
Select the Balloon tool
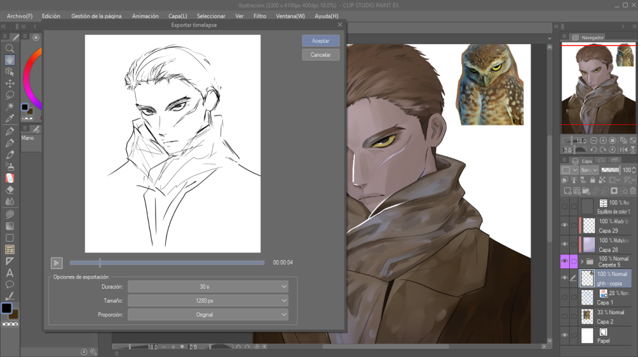point(10,284)
